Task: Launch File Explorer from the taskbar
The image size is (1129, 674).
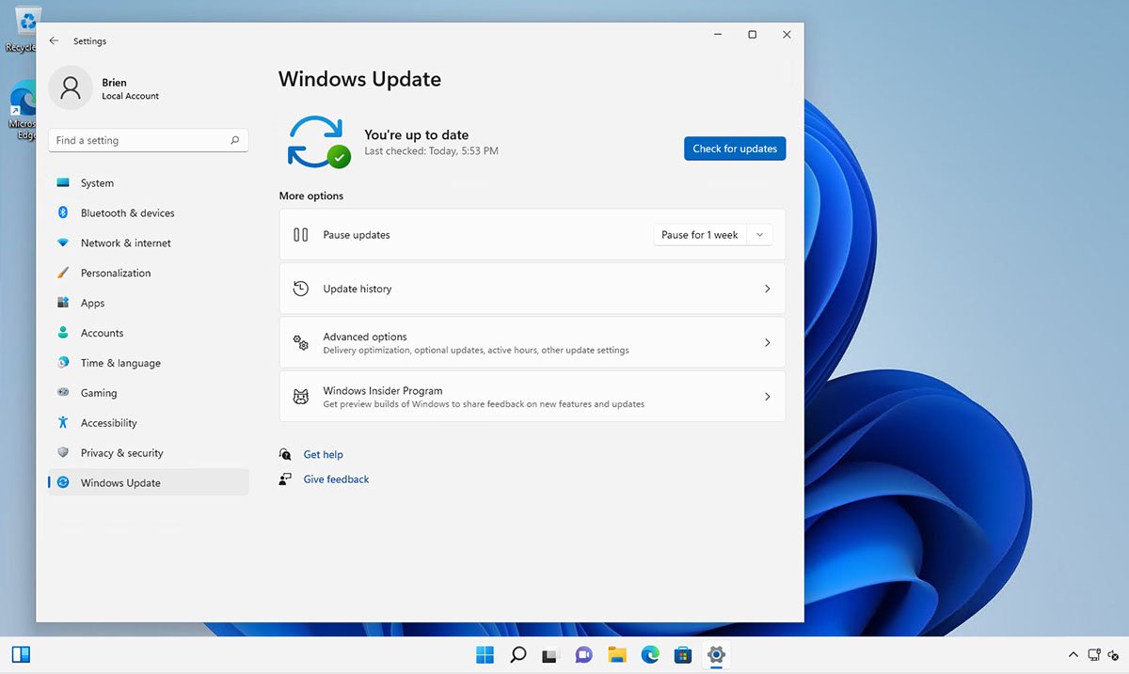Action: pyautogui.click(x=616, y=654)
